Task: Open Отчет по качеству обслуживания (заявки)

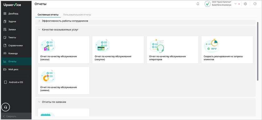Action: coord(64,80)
